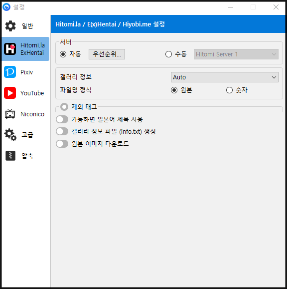
Task: Click the Hitomi.la / E(x)Hentai / Hiyobi.me 설정 header
Action: pyautogui.click(x=110, y=24)
